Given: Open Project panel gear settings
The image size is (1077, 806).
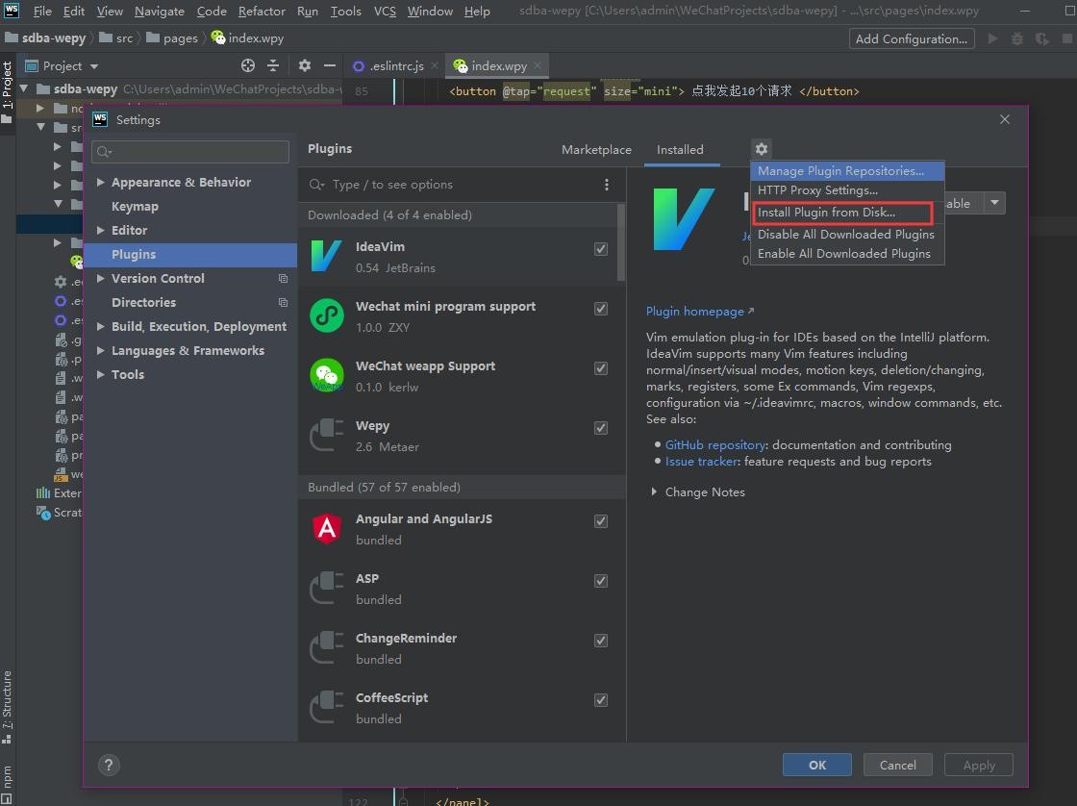Looking at the screenshot, I should [x=305, y=65].
